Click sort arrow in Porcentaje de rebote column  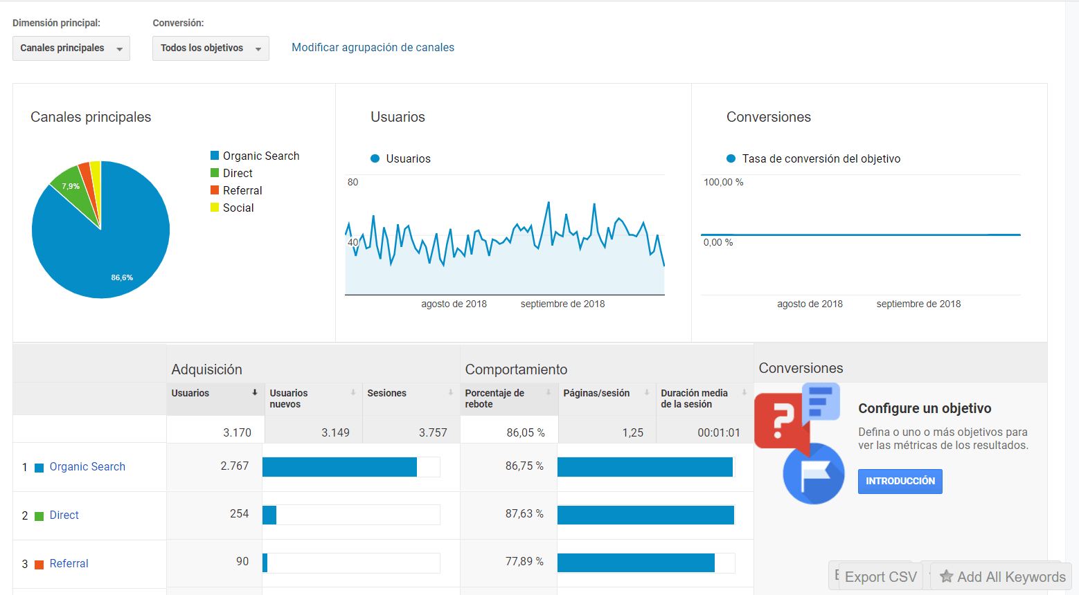tap(549, 392)
